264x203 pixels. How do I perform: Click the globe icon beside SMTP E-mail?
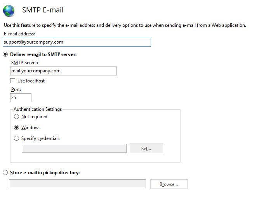9,10
